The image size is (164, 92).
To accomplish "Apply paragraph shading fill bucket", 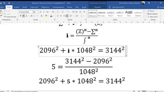I will click(x=77, y=16).
